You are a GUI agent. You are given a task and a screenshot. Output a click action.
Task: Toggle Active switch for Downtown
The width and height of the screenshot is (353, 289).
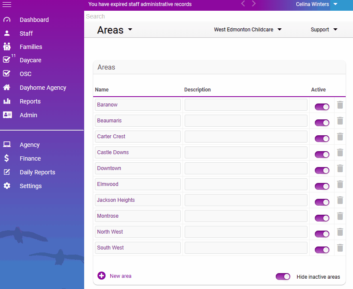[x=322, y=170]
